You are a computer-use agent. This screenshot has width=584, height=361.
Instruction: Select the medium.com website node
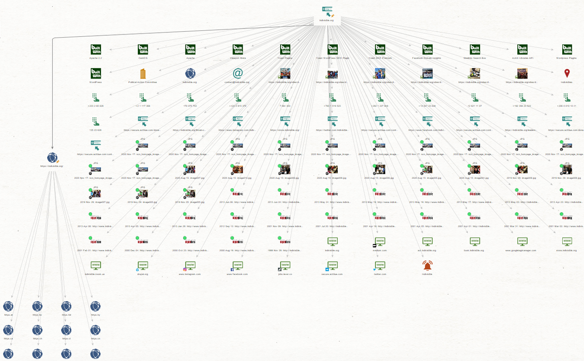click(380, 242)
